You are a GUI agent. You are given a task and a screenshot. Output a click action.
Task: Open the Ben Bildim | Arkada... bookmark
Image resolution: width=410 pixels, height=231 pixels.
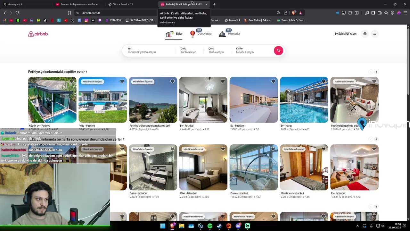[258, 20]
